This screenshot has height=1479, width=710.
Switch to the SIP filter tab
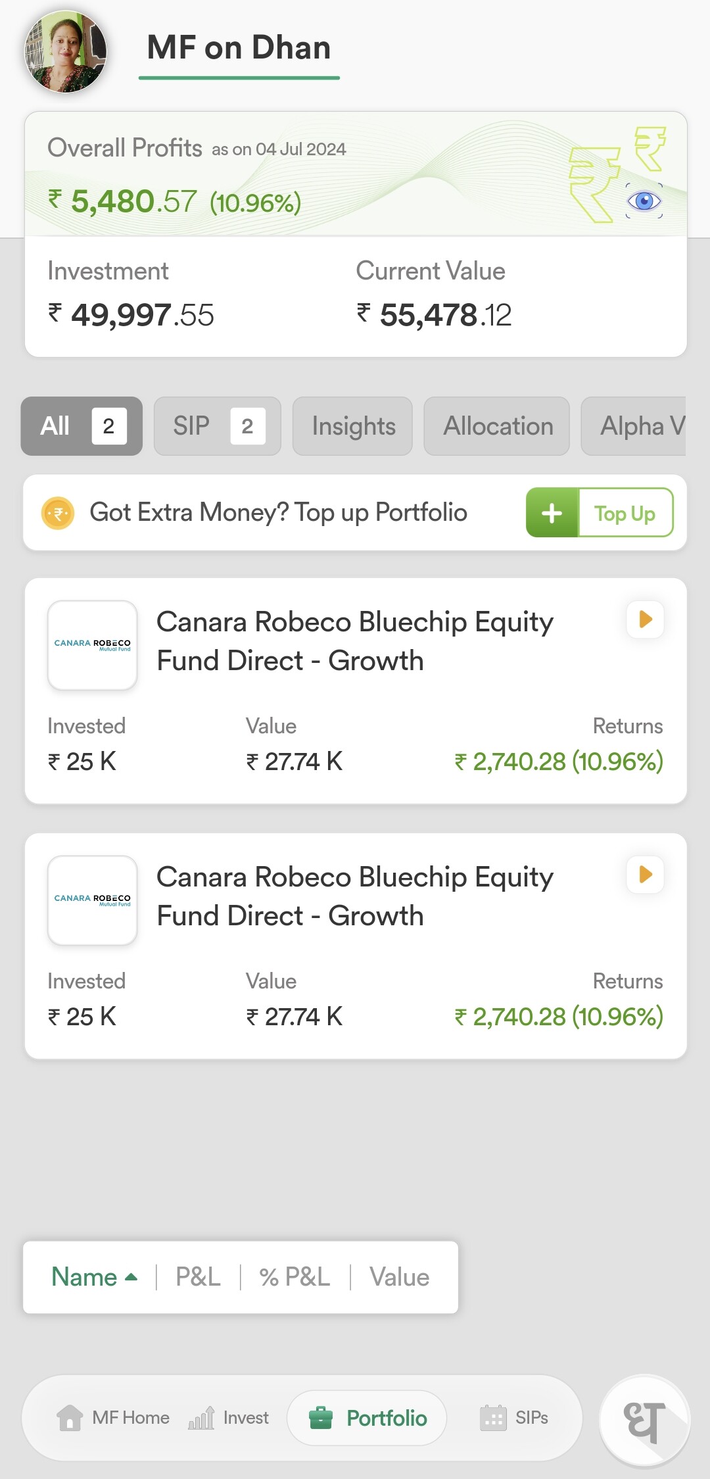[217, 426]
